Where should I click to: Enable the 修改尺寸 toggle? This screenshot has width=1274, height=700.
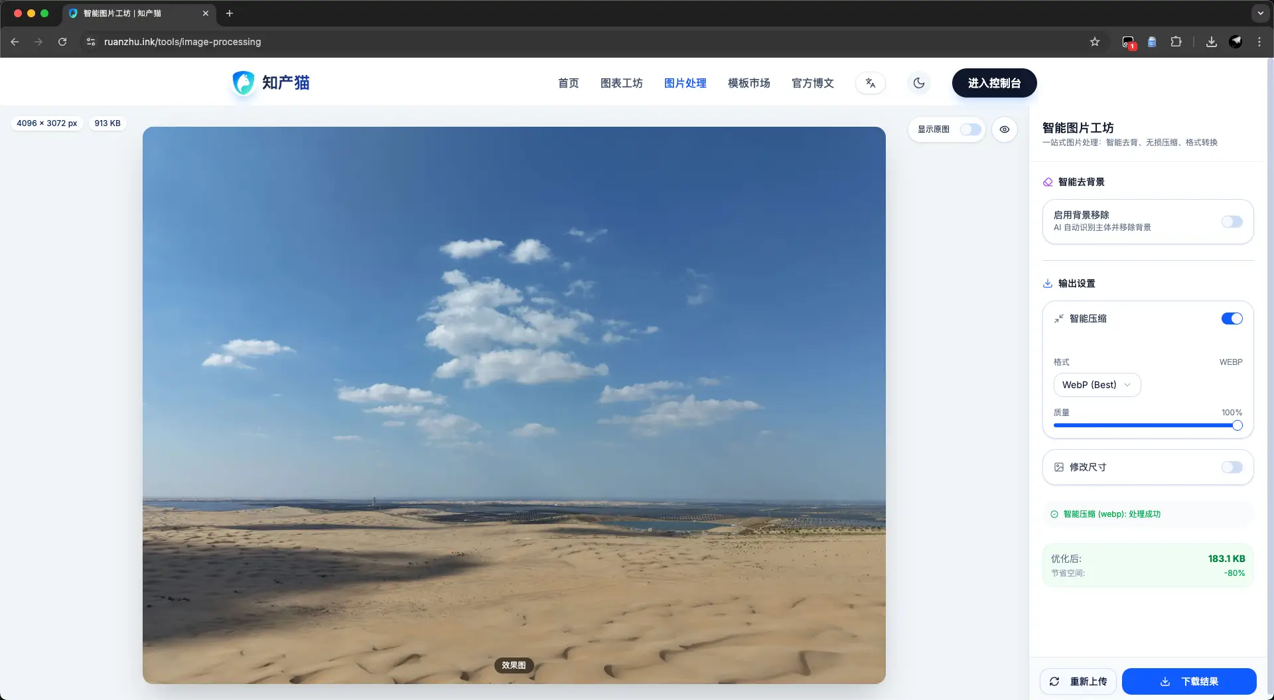[x=1232, y=467]
